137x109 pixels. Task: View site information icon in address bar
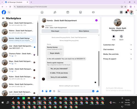click(x=15, y=7)
